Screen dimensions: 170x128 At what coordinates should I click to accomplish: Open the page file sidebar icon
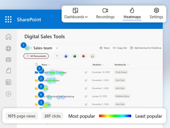pyautogui.click(x=8, y=71)
